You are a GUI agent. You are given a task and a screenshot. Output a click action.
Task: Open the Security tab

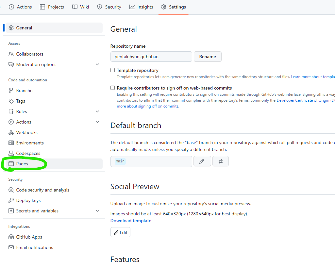109,7
